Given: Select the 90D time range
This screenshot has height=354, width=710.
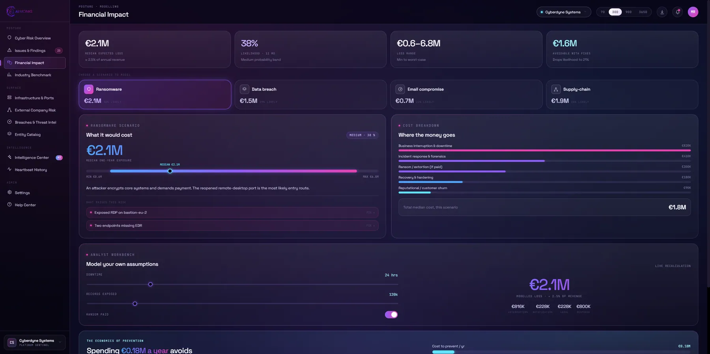Looking at the screenshot, I should tap(629, 12).
